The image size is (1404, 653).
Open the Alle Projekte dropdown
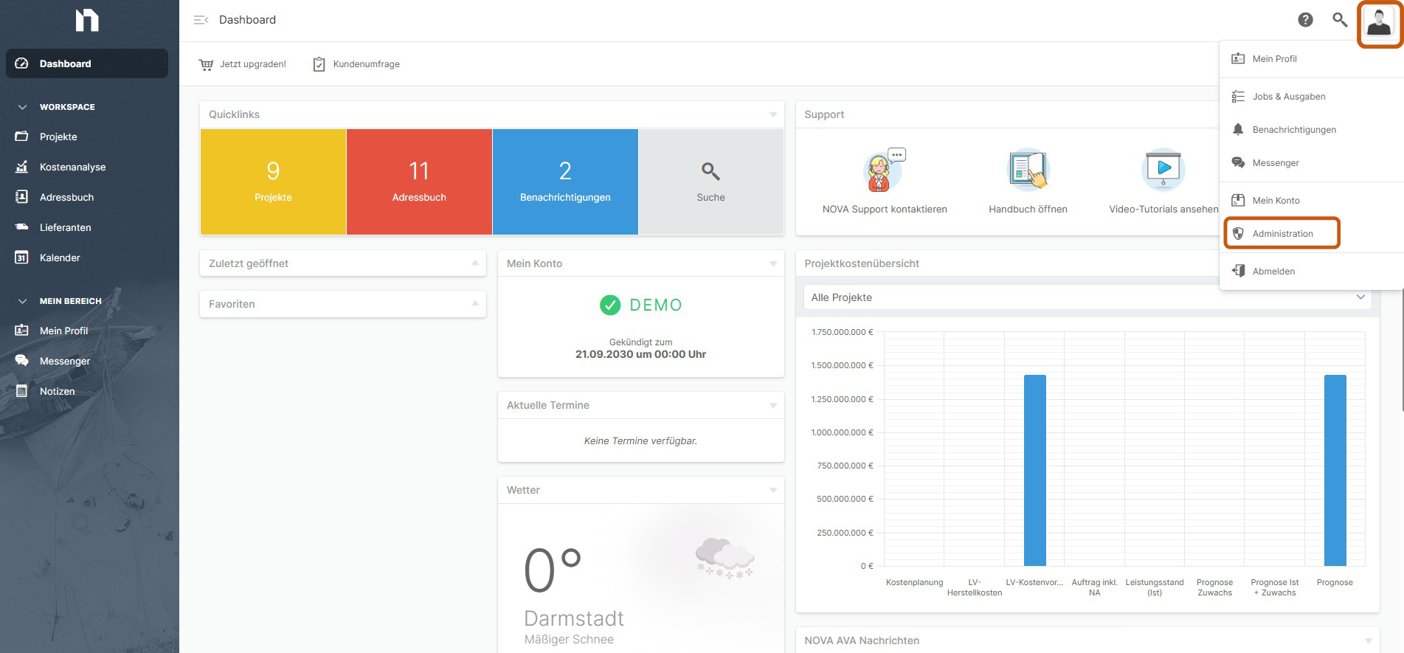click(1086, 297)
